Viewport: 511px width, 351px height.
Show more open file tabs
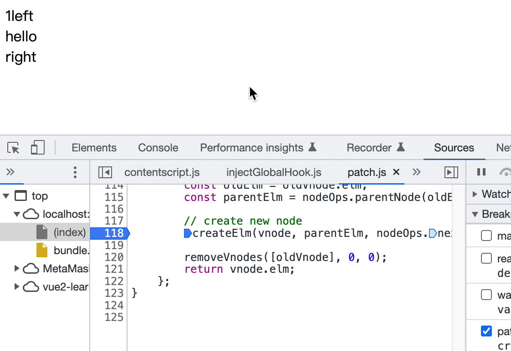pyautogui.click(x=416, y=172)
